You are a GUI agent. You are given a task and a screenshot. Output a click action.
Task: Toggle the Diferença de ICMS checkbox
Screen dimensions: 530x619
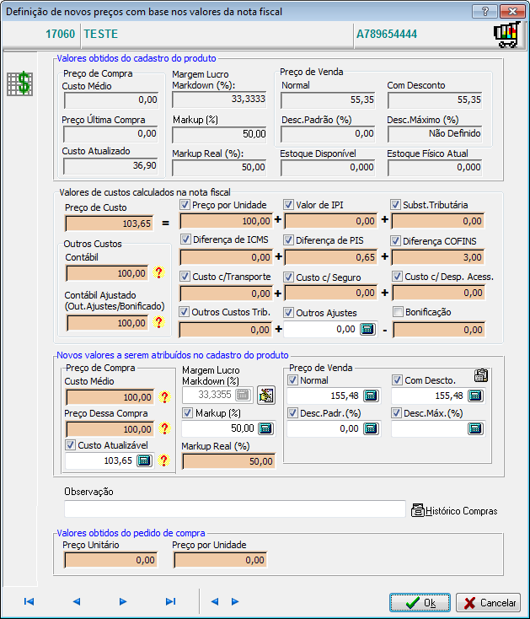point(185,240)
